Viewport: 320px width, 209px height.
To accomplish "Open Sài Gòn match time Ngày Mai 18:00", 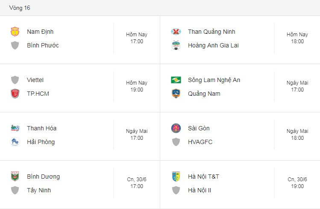I will pyautogui.click(x=297, y=135).
